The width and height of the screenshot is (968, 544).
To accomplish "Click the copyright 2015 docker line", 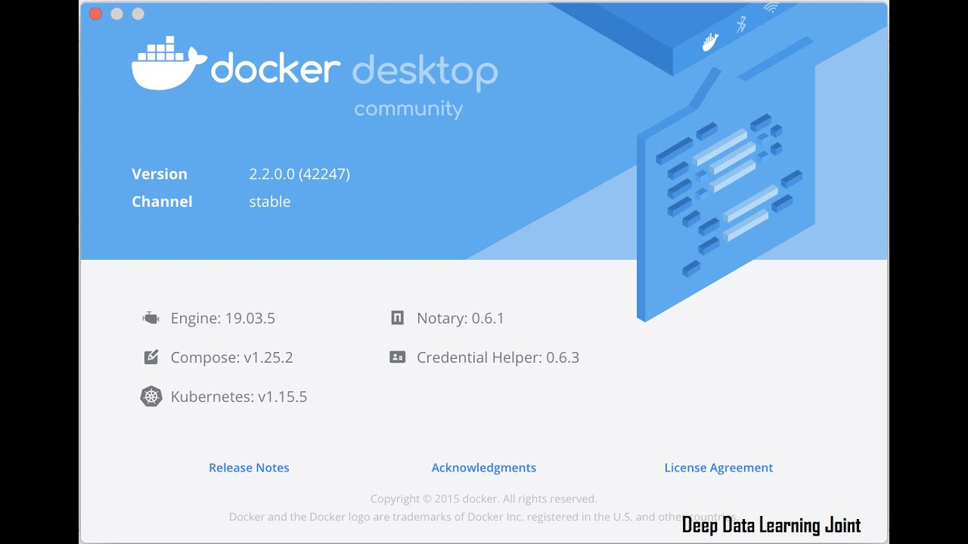I will tap(484, 499).
